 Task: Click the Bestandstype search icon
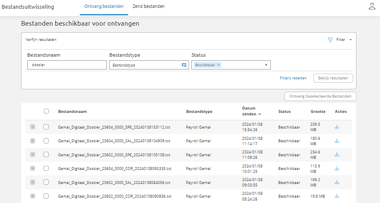pyautogui.click(x=184, y=65)
